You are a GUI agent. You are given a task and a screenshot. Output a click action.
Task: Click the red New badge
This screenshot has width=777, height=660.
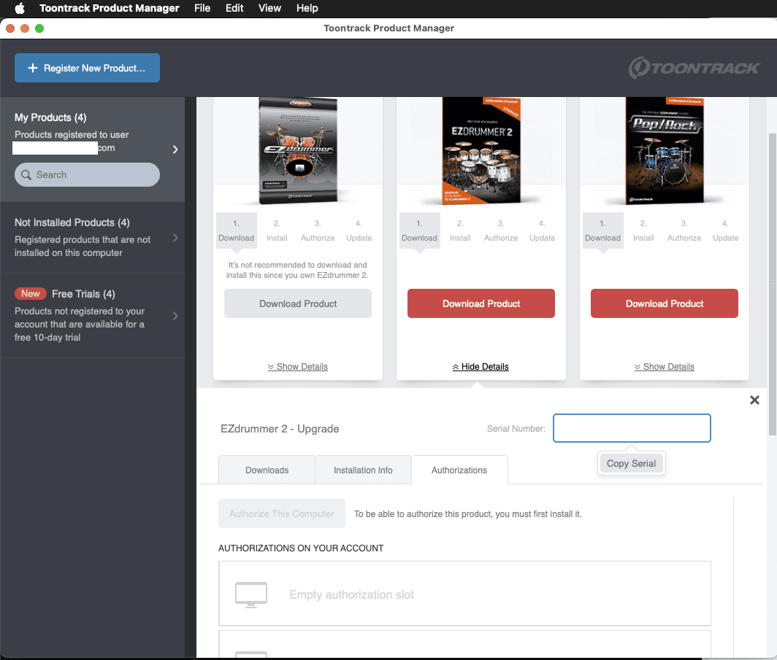coord(30,294)
